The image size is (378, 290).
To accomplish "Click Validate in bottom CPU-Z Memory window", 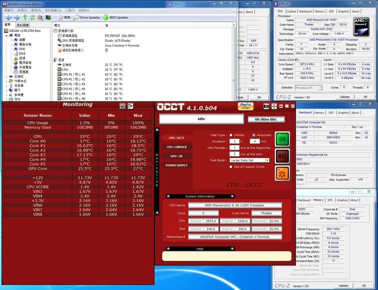I will click(343, 286).
